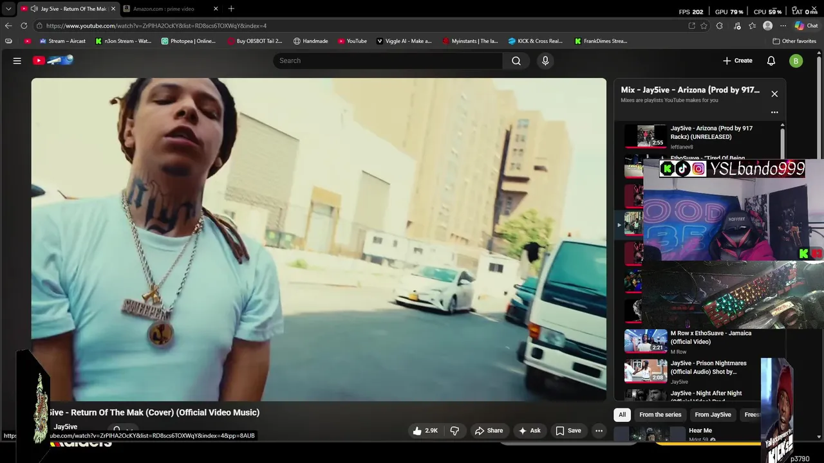Open Jay5ive - Prison Nightmares title
Viewport: 824px width, 463px height.
(x=709, y=367)
